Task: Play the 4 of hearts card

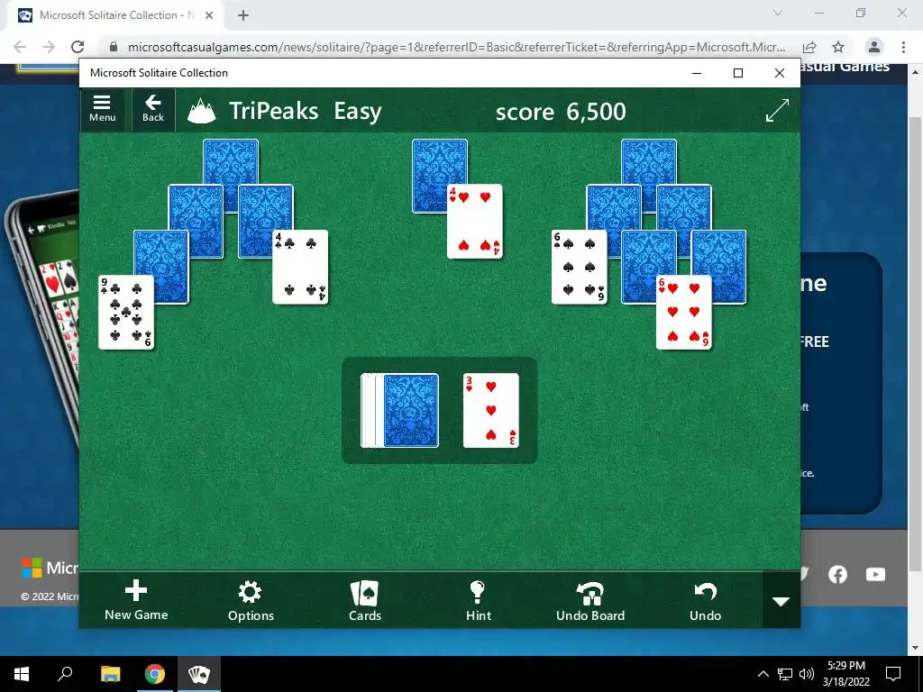Action: pyautogui.click(x=475, y=222)
